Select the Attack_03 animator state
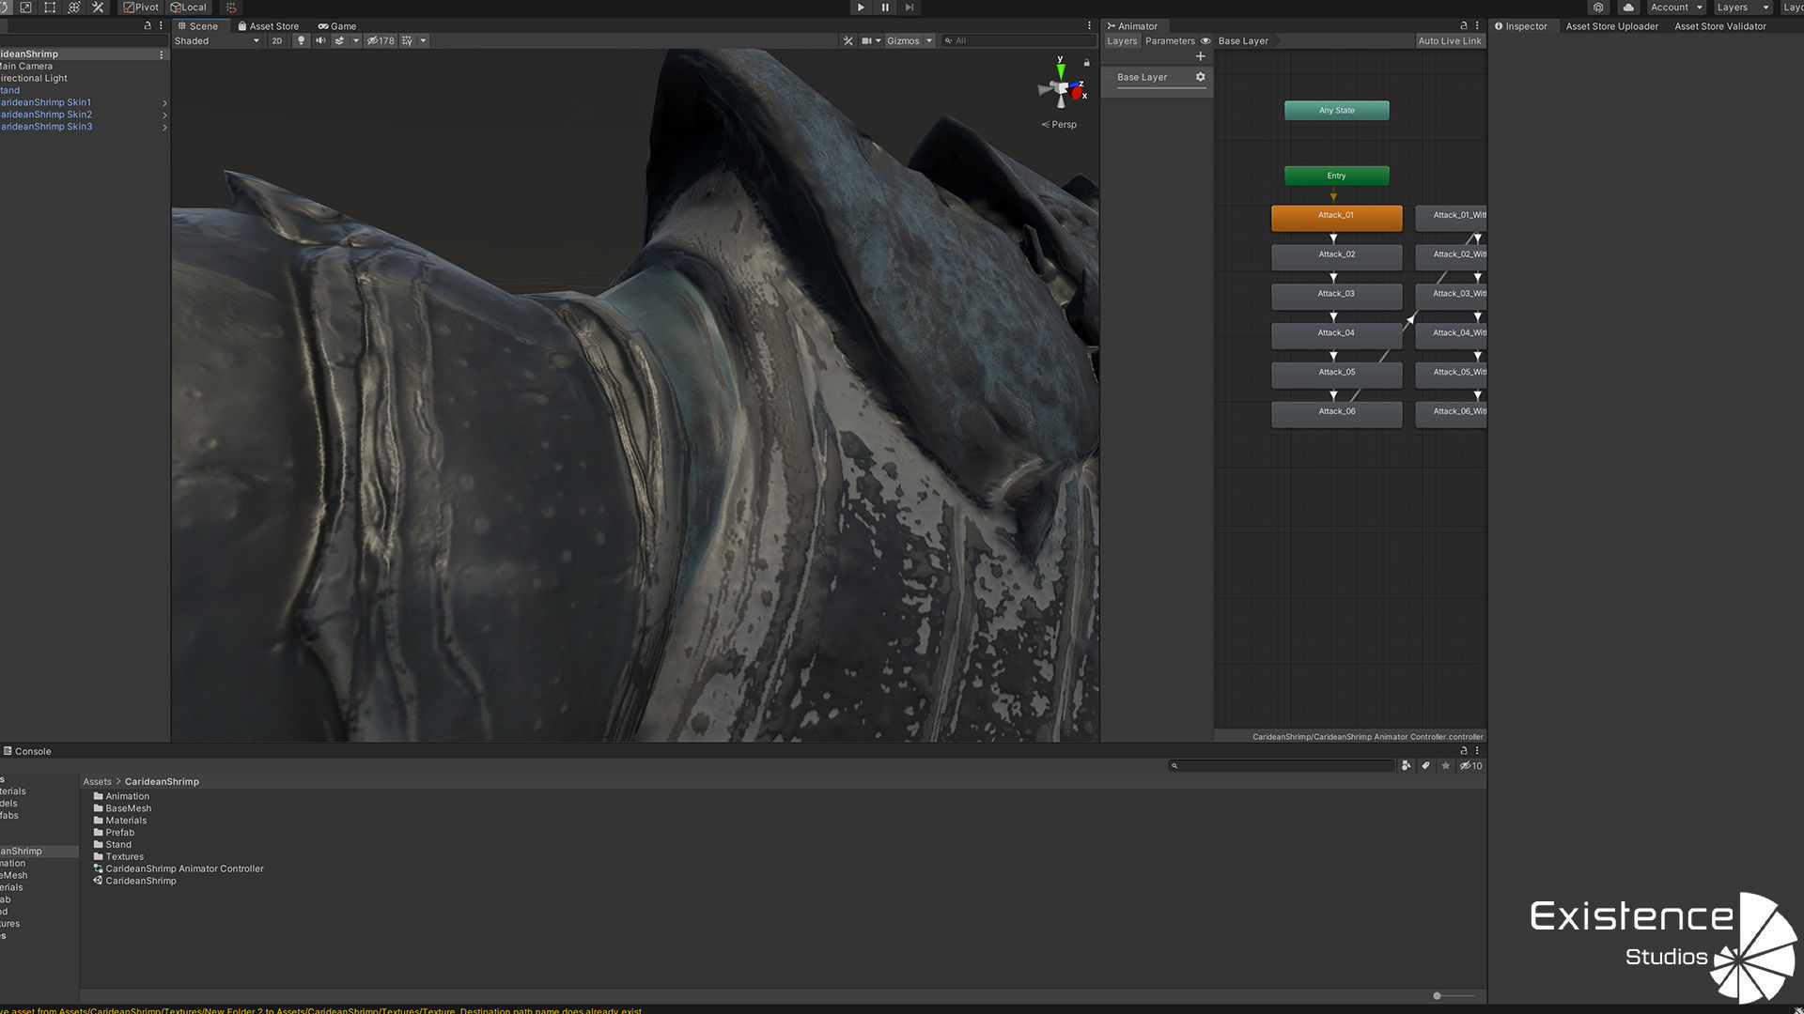The width and height of the screenshot is (1804, 1014). point(1336,295)
